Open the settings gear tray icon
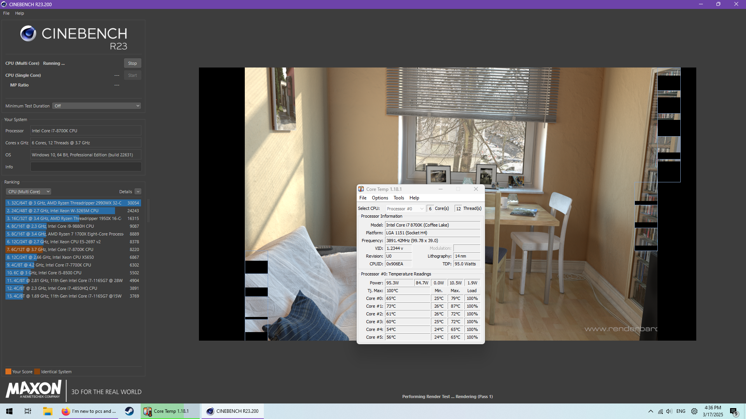746x419 pixels. click(694, 411)
